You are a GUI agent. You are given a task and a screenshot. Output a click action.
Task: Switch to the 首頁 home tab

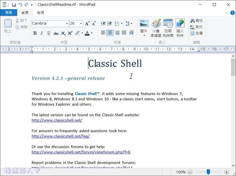pyautogui.click(x=25, y=13)
